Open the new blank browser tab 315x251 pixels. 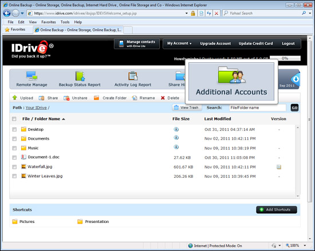point(128,30)
